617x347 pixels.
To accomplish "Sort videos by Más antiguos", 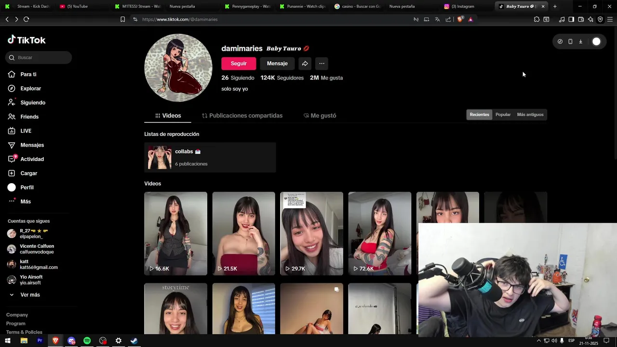I will click(530, 114).
